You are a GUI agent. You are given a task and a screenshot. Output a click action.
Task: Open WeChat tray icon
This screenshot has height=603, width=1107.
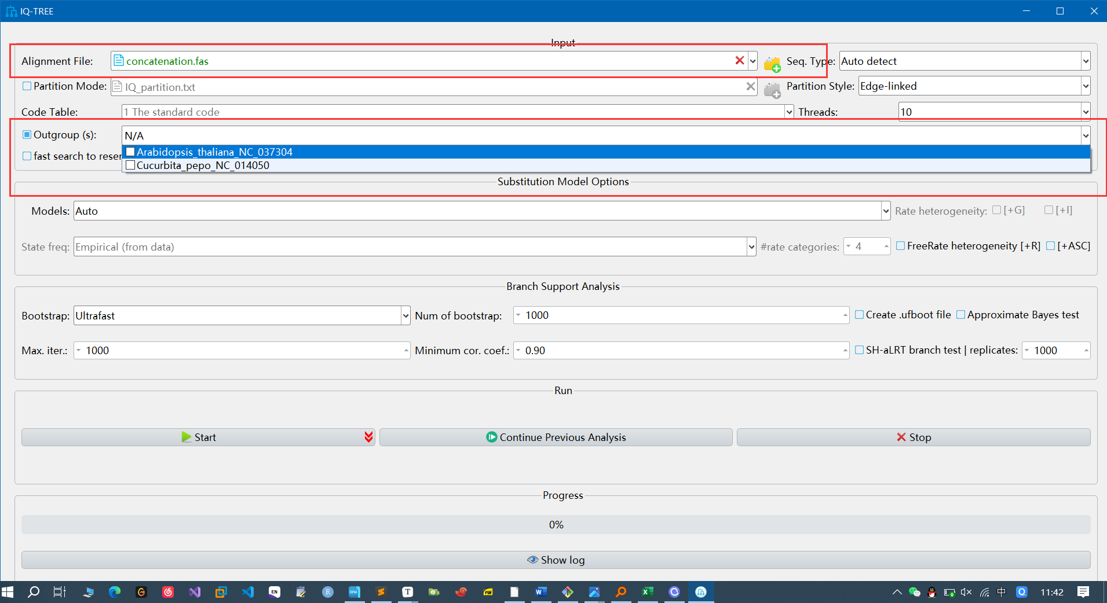914,591
